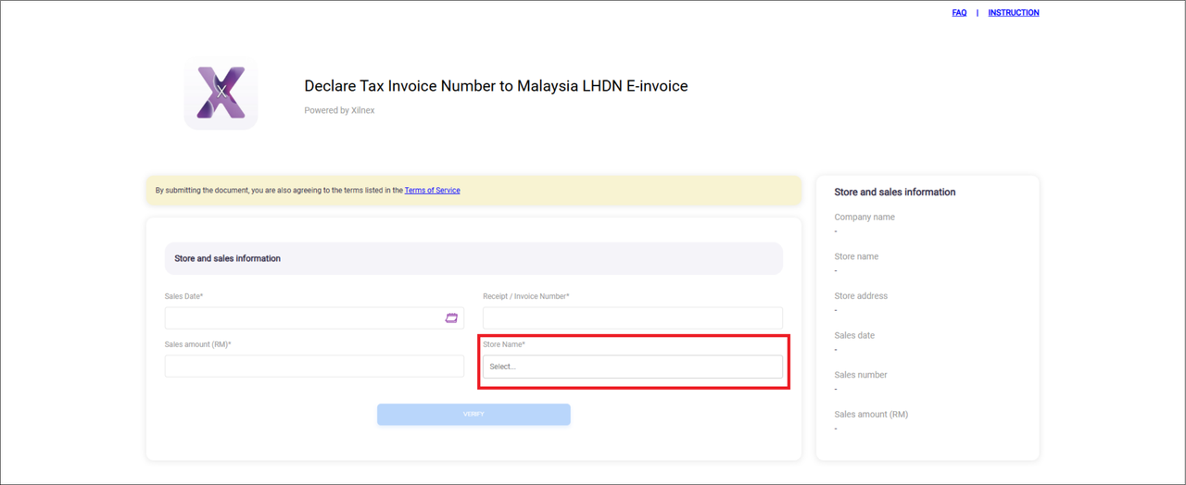Select Sales number entry in summary panel
1186x485 pixels.
860,375
